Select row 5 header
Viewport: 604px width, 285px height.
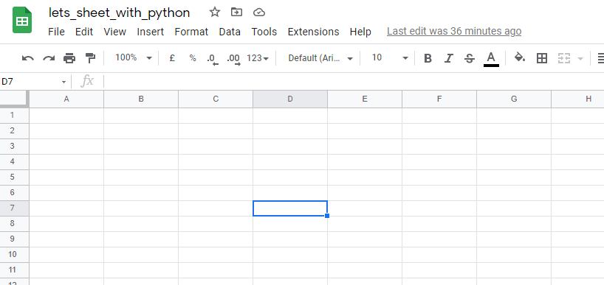pos(14,177)
